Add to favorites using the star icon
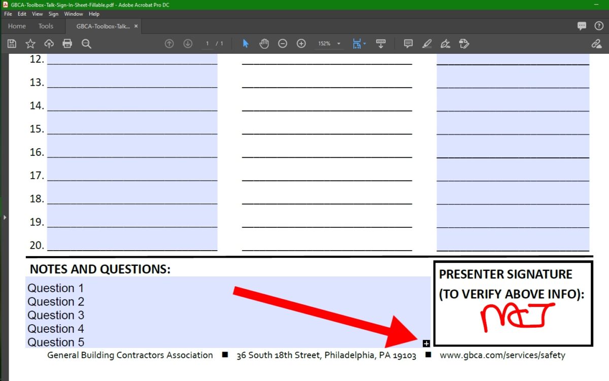609x381 pixels. pyautogui.click(x=30, y=44)
